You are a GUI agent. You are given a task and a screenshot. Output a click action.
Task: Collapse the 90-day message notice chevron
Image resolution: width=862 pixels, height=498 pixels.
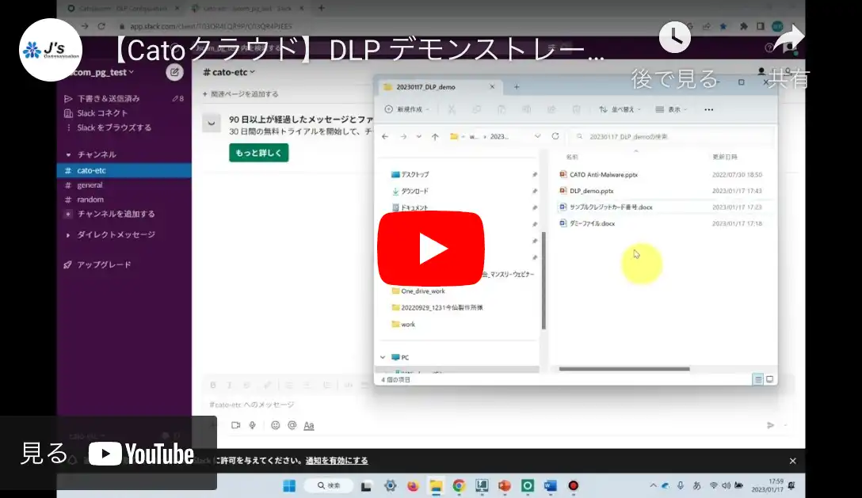tap(211, 124)
